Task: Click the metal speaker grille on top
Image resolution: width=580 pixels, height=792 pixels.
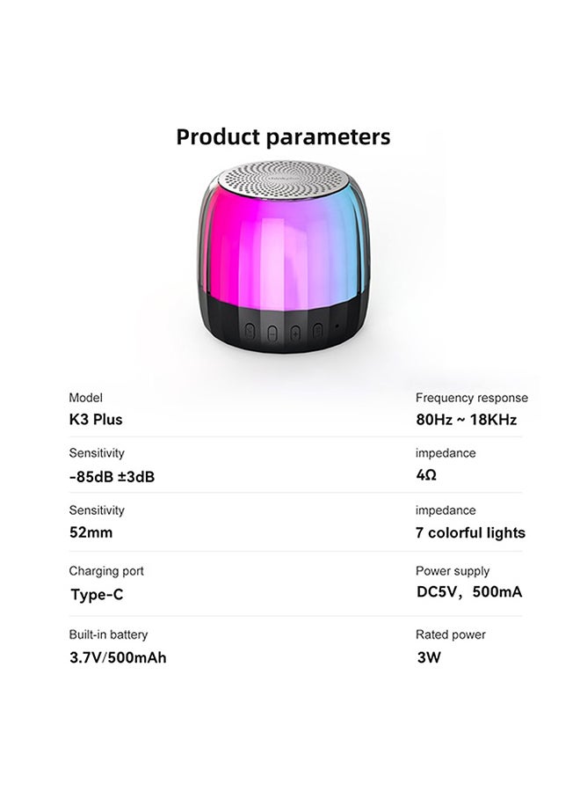Action: (x=284, y=180)
